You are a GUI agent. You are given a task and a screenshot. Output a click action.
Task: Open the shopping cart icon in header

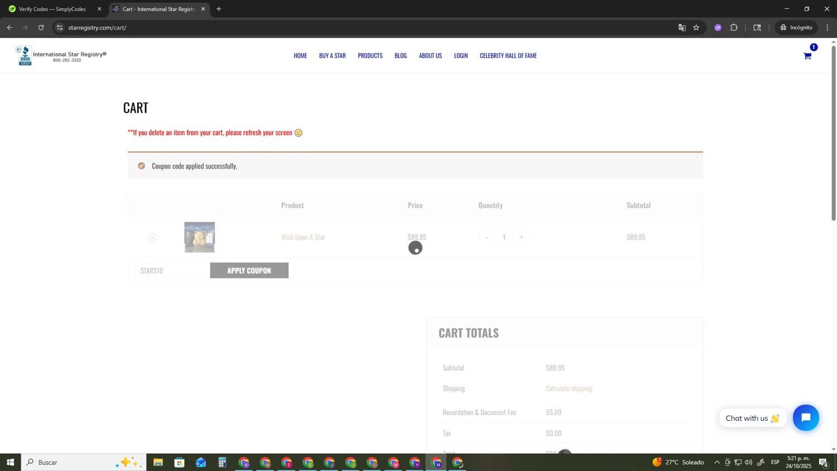click(x=807, y=56)
